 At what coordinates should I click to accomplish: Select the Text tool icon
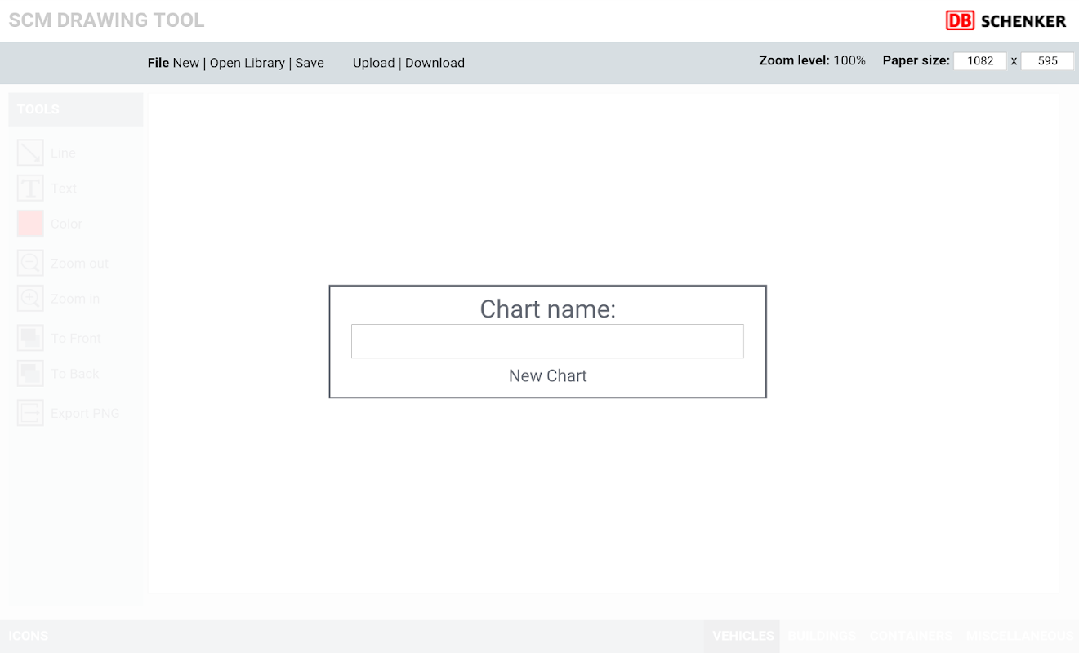coord(30,188)
